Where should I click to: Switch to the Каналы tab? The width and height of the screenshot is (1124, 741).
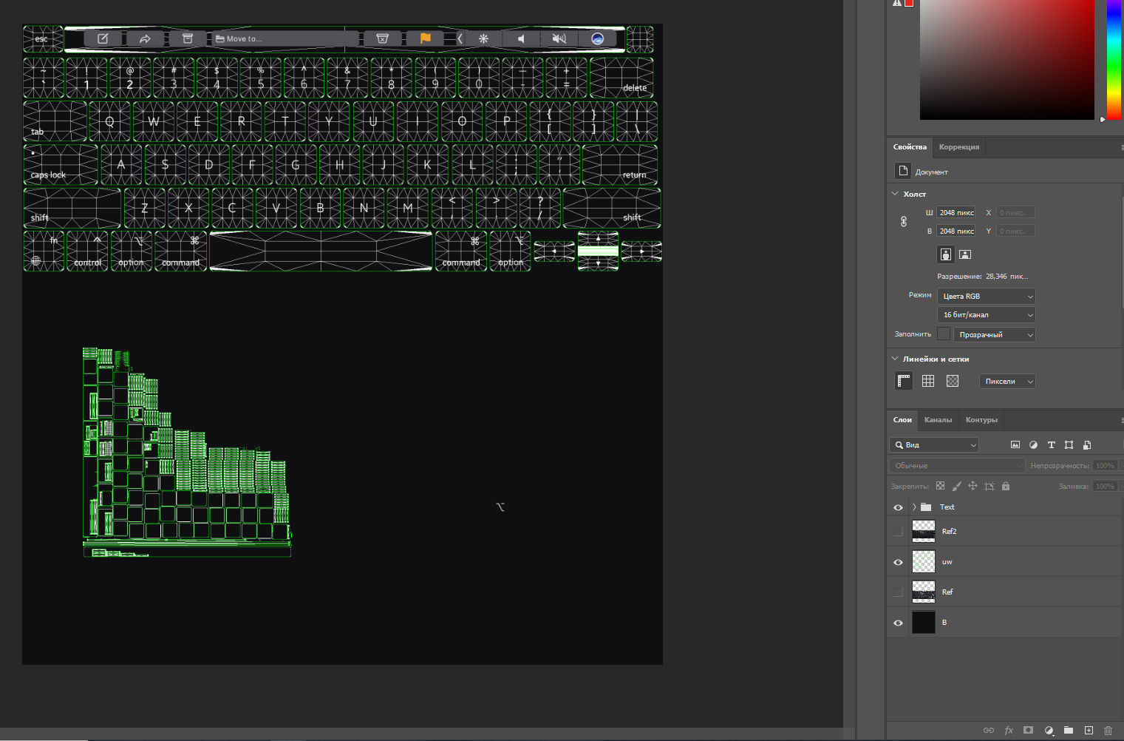pyautogui.click(x=938, y=419)
